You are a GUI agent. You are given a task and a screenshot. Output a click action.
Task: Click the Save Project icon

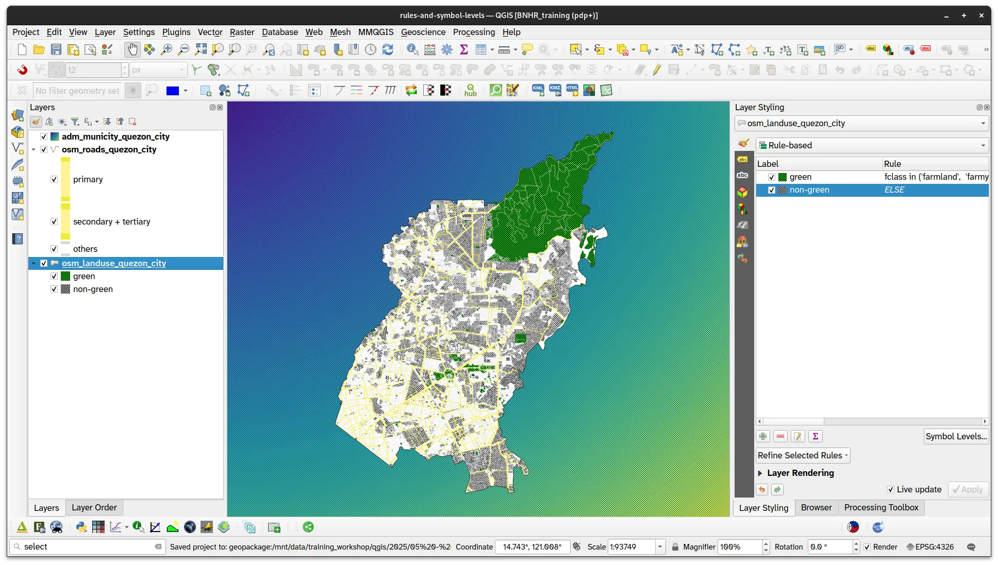tap(56, 49)
